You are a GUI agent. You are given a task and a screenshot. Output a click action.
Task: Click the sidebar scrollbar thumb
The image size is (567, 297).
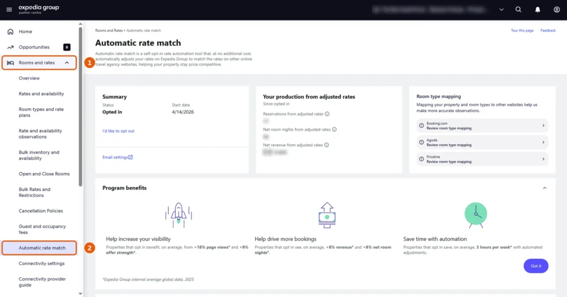coord(80,107)
